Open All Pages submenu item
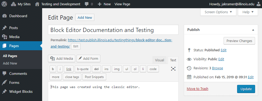 click(x=10, y=56)
